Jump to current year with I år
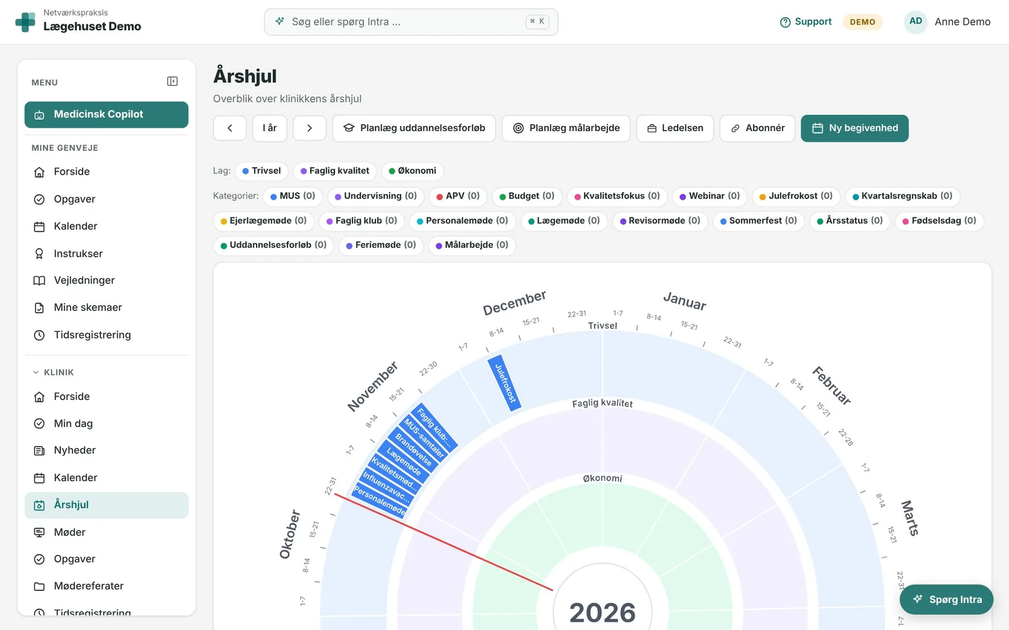 tap(270, 128)
